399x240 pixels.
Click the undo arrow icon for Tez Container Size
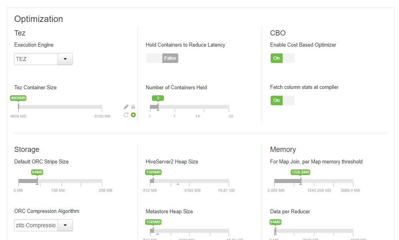pos(126,115)
